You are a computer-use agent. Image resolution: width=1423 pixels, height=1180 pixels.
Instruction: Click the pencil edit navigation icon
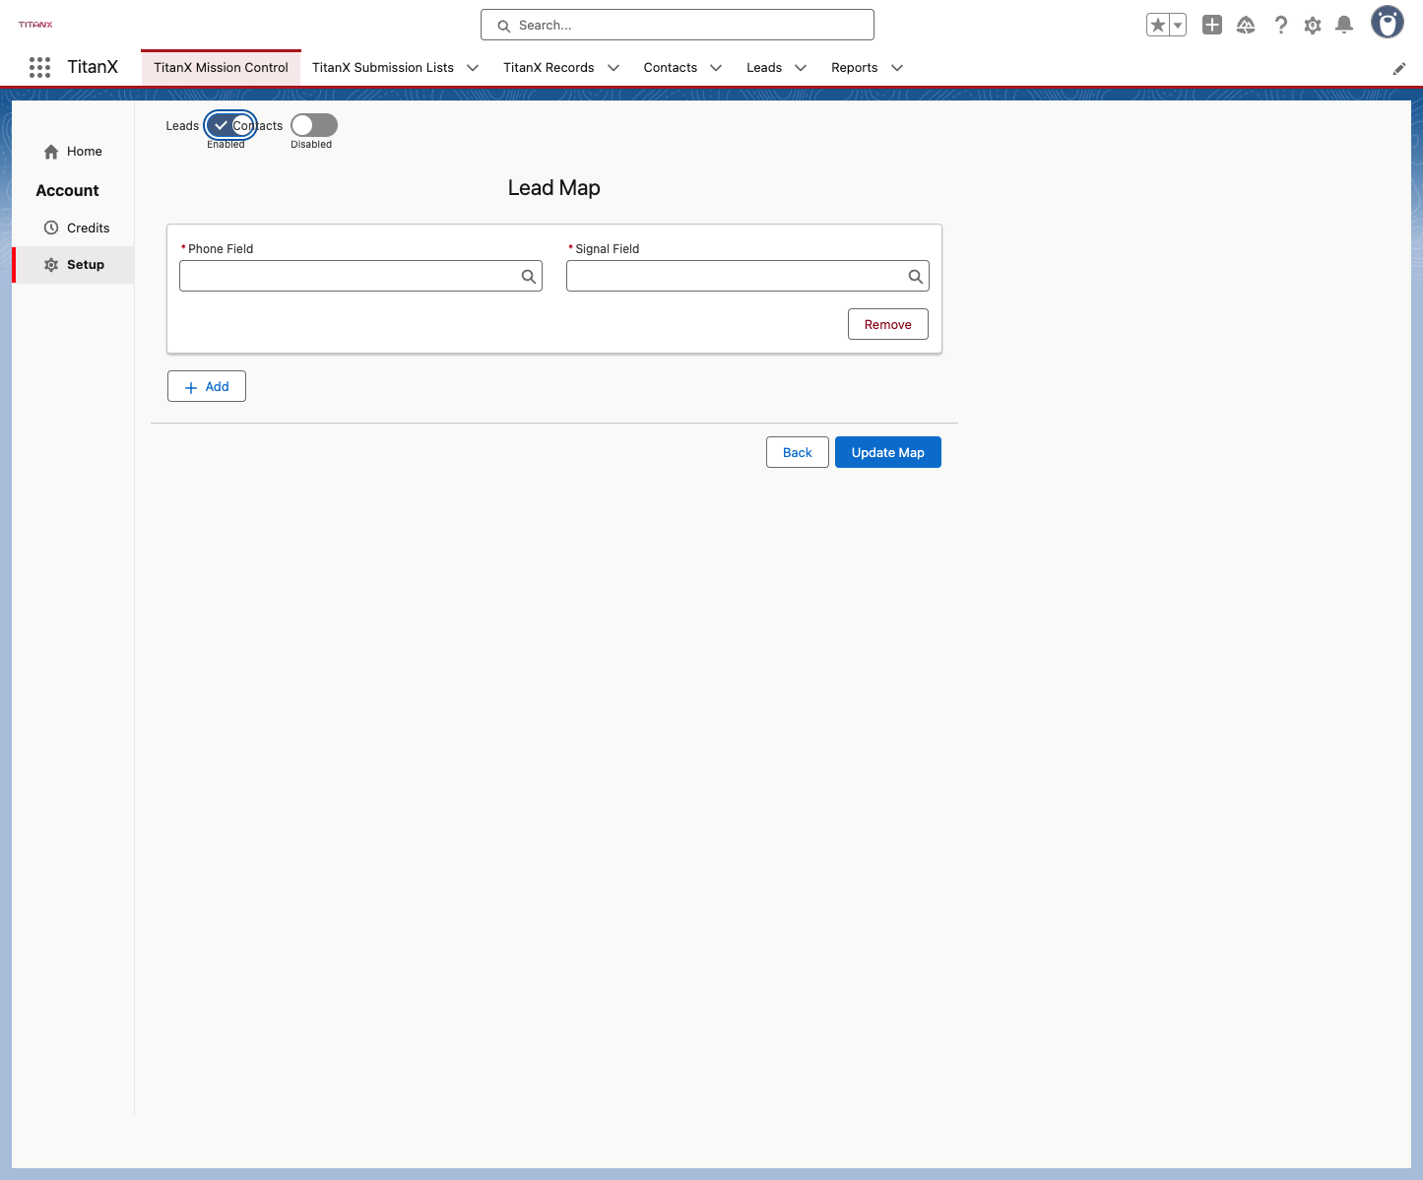[x=1399, y=69]
